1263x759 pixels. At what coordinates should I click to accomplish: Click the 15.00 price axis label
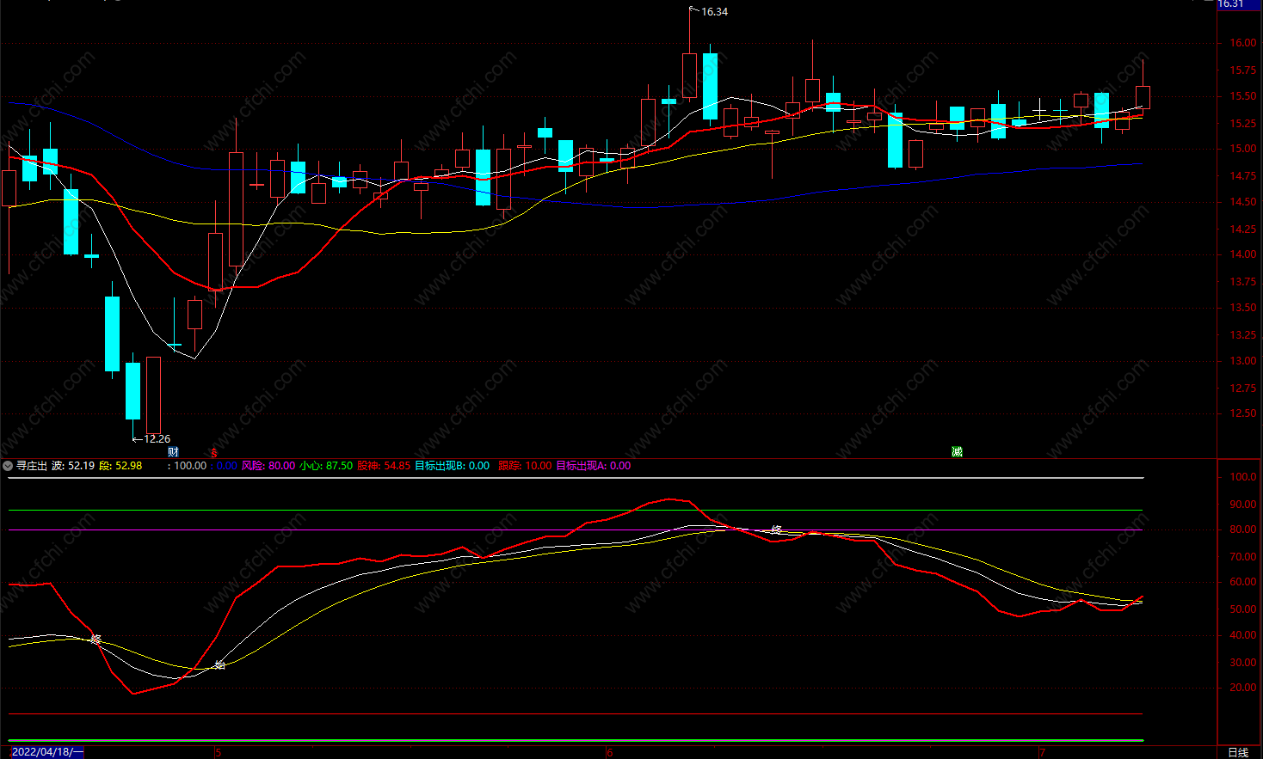coord(1242,149)
